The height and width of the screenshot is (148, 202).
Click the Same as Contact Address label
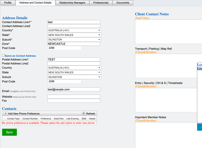(21, 56)
